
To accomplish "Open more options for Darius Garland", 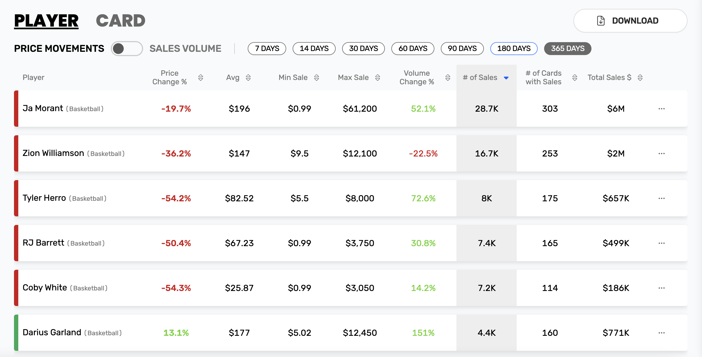I will point(661,333).
